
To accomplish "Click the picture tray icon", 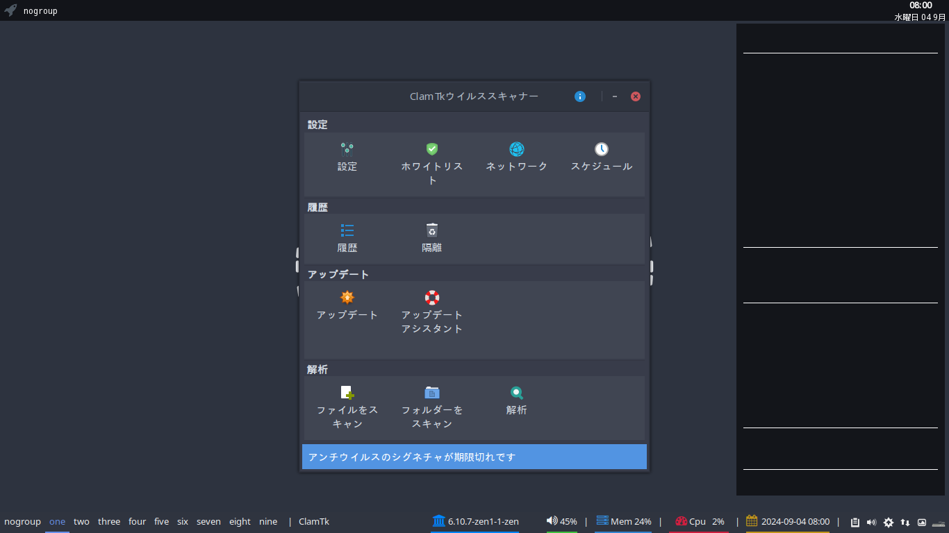I will [x=922, y=522].
